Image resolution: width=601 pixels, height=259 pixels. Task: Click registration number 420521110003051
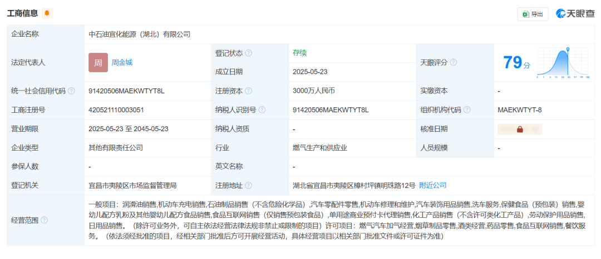pos(116,110)
